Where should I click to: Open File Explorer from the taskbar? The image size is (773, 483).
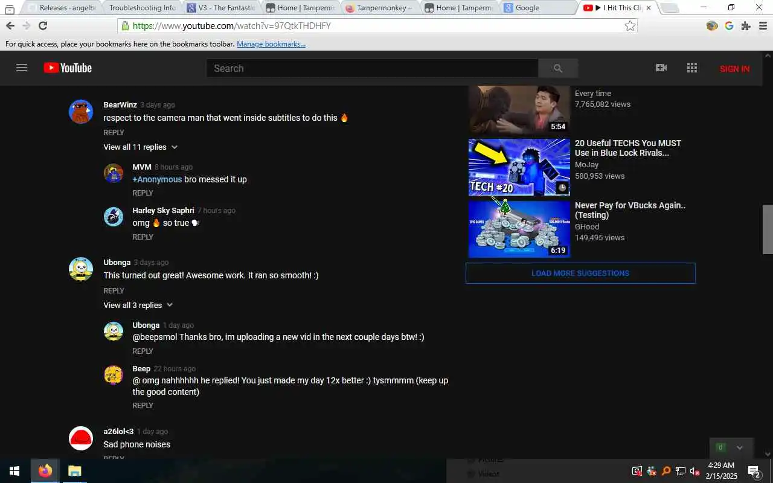(74, 471)
